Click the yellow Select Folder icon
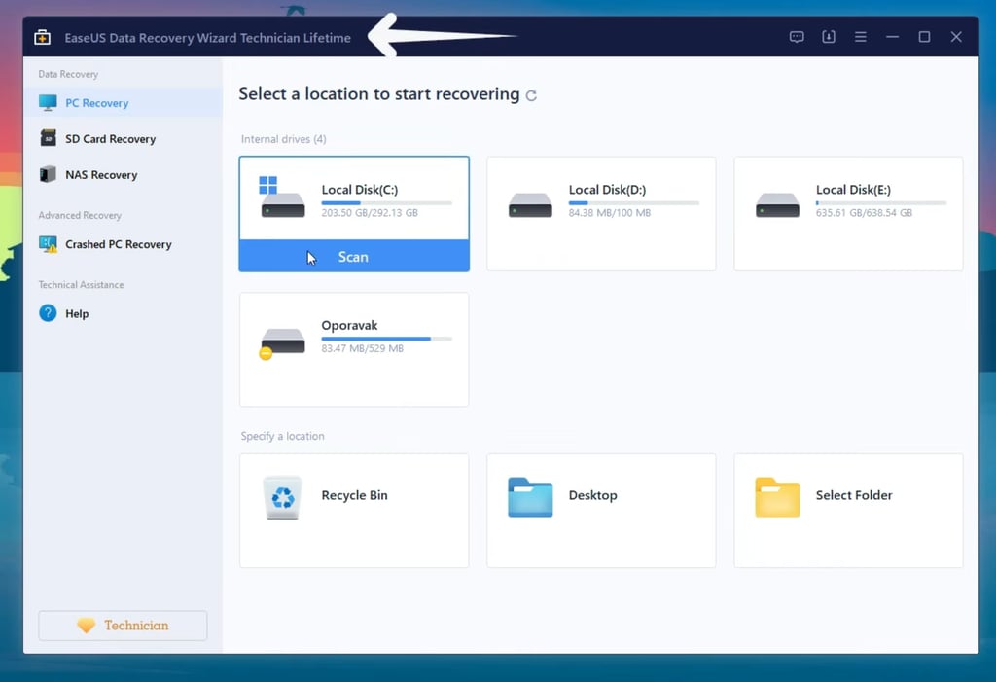 [777, 497]
